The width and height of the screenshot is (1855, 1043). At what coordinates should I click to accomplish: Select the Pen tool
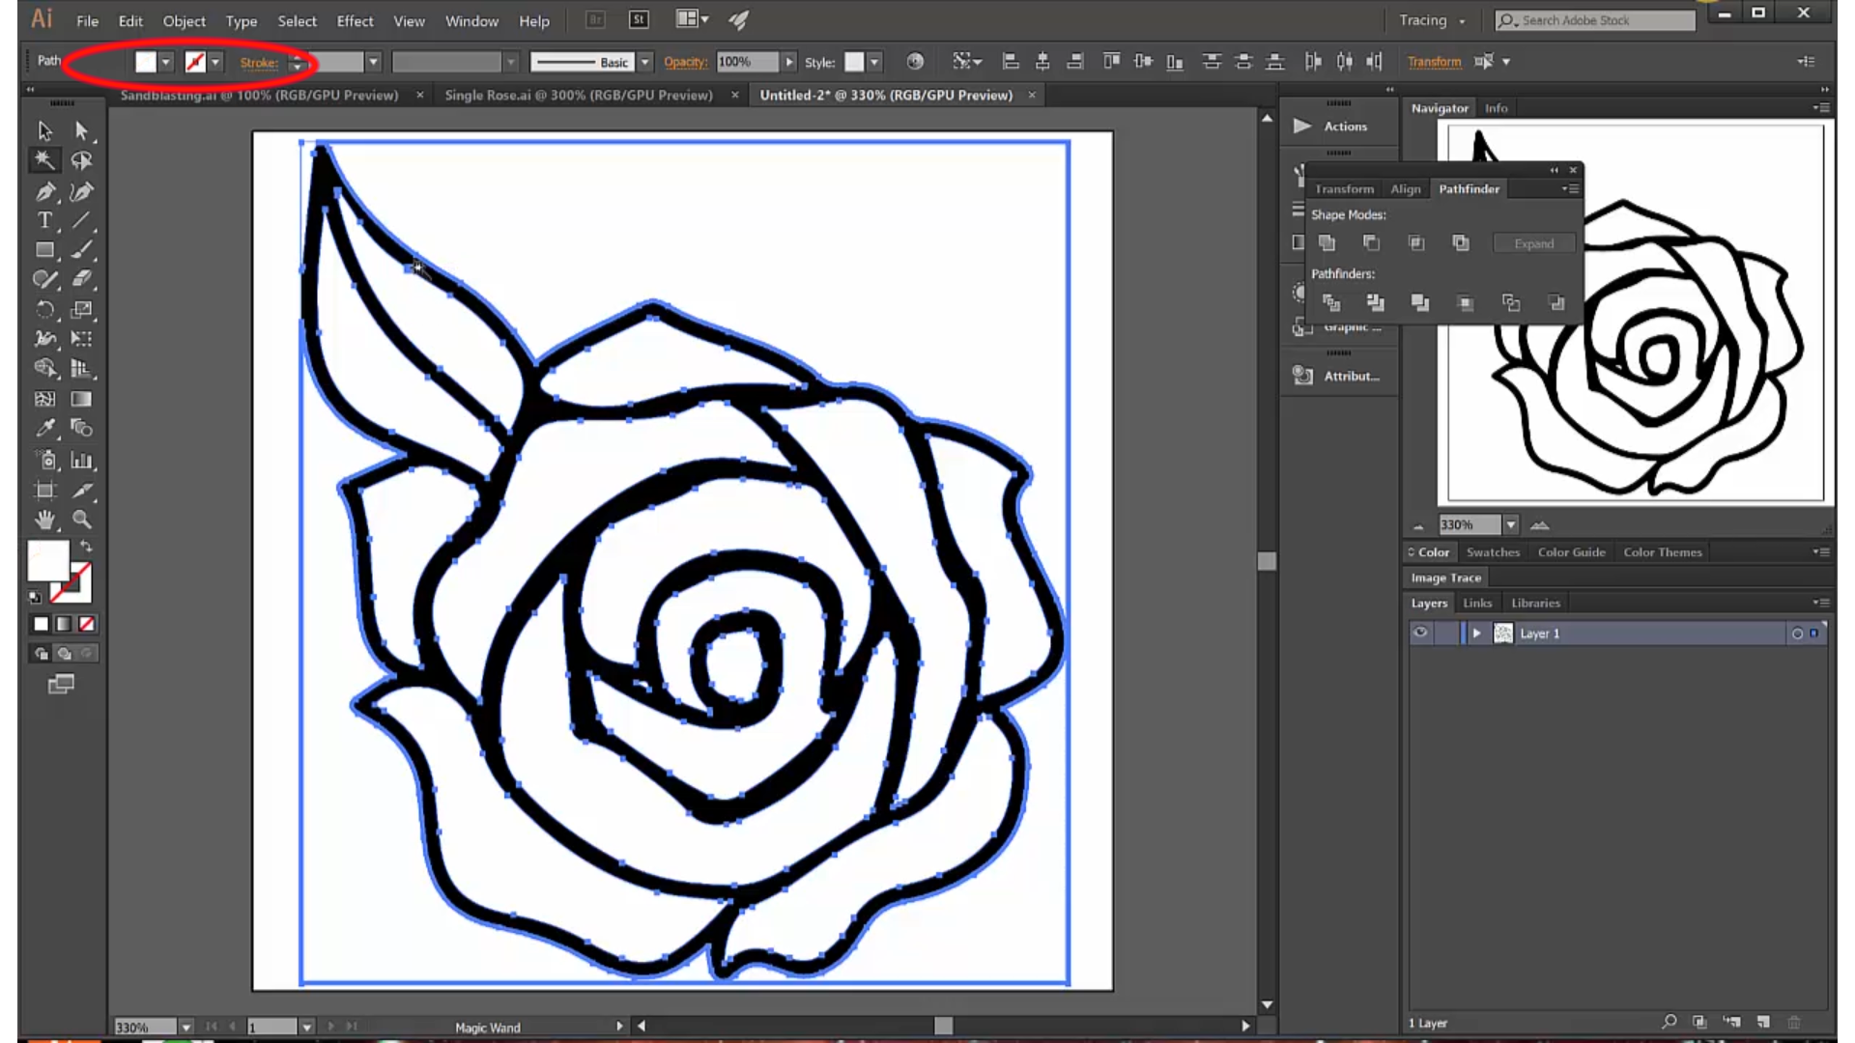pos(44,191)
